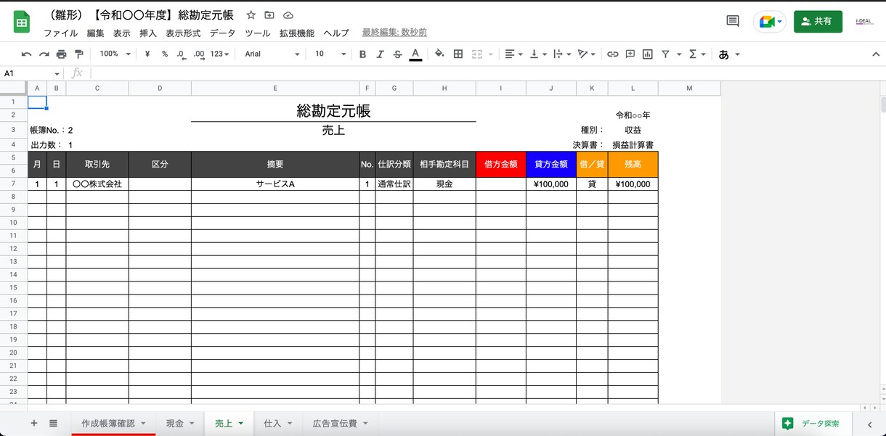Viewport: 886px width, 436px height.
Task: Open the ツール menu
Action: coord(258,33)
